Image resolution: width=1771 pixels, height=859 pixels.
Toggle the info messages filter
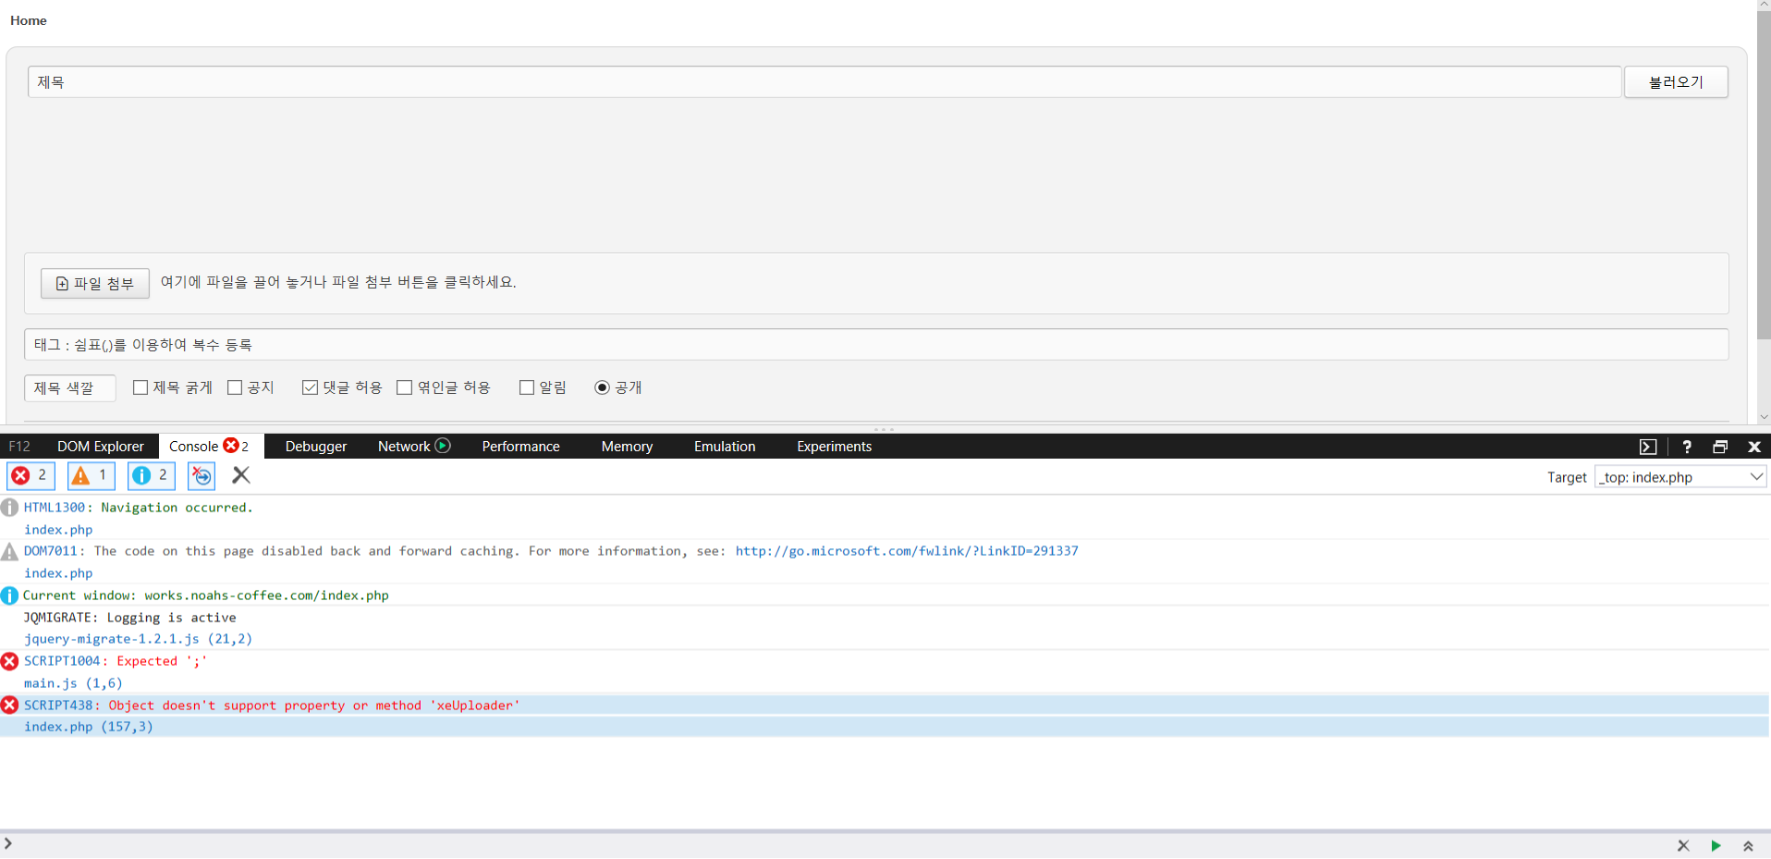(x=151, y=475)
